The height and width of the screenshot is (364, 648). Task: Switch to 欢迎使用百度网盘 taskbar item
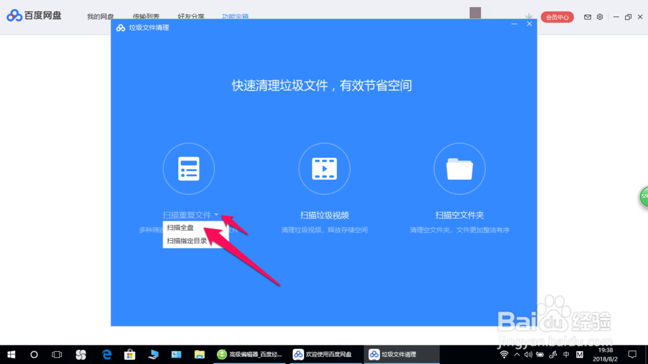[x=326, y=354]
